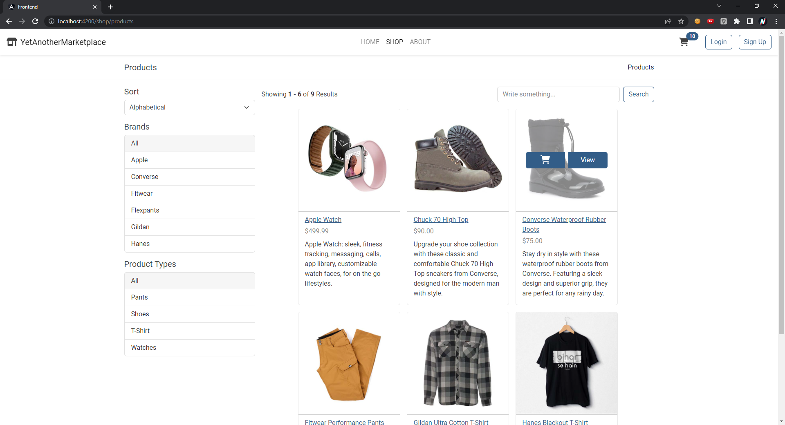
Task: Filter product type Watches
Action: click(190, 348)
